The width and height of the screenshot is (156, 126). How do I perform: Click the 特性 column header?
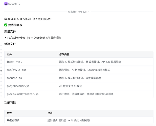pos(25,113)
